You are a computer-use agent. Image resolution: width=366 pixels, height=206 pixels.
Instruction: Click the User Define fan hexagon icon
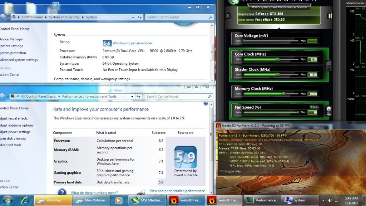[329, 111]
